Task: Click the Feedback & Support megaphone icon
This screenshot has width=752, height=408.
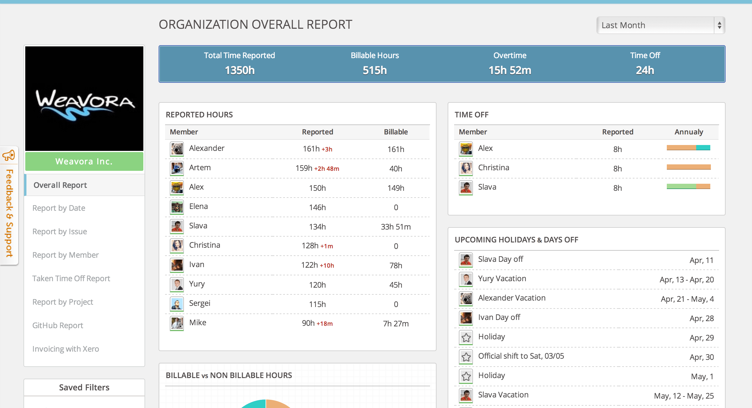Action: point(9,156)
